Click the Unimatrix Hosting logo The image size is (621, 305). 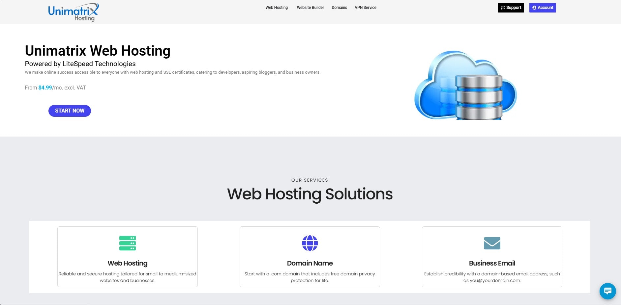click(x=73, y=12)
